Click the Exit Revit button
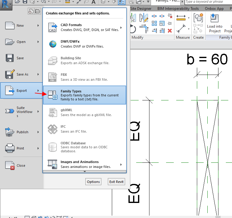 tap(116, 182)
